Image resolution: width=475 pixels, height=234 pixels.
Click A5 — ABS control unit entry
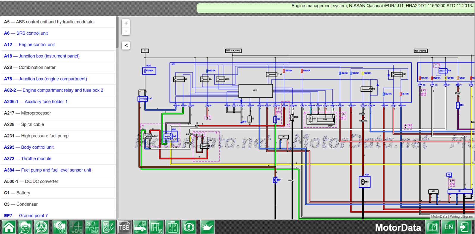point(58,22)
